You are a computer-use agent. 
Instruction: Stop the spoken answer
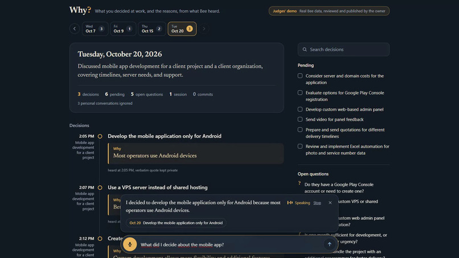click(317, 203)
